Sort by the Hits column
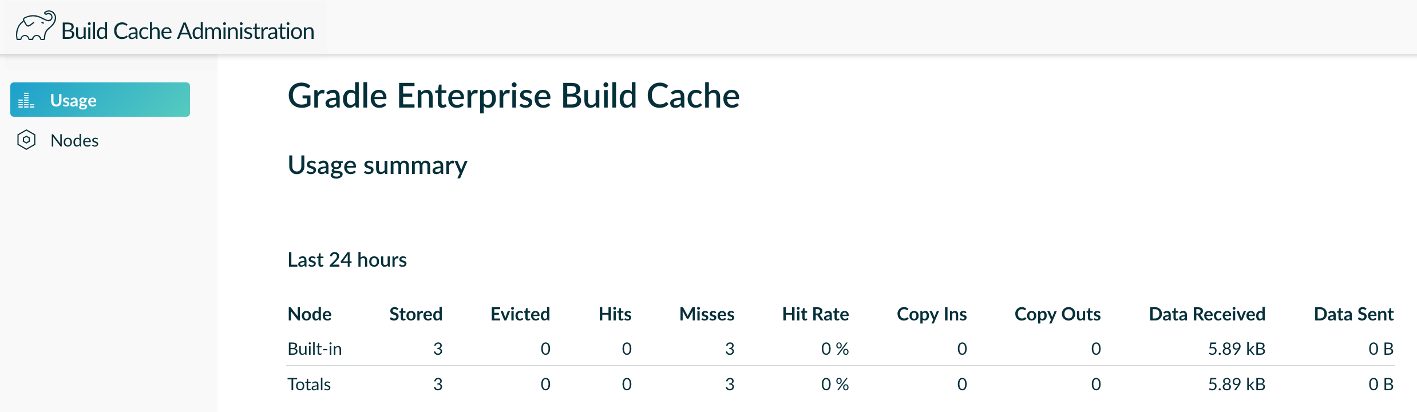The width and height of the screenshot is (1417, 412). pos(615,314)
